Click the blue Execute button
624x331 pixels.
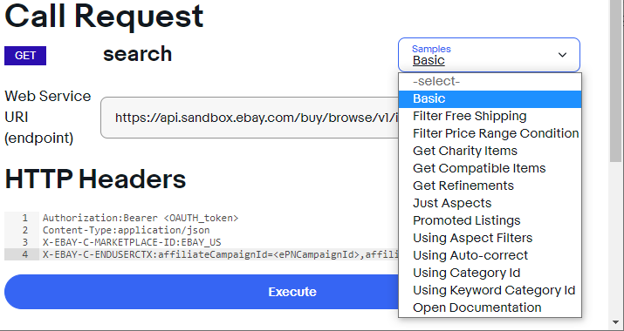tap(202, 292)
